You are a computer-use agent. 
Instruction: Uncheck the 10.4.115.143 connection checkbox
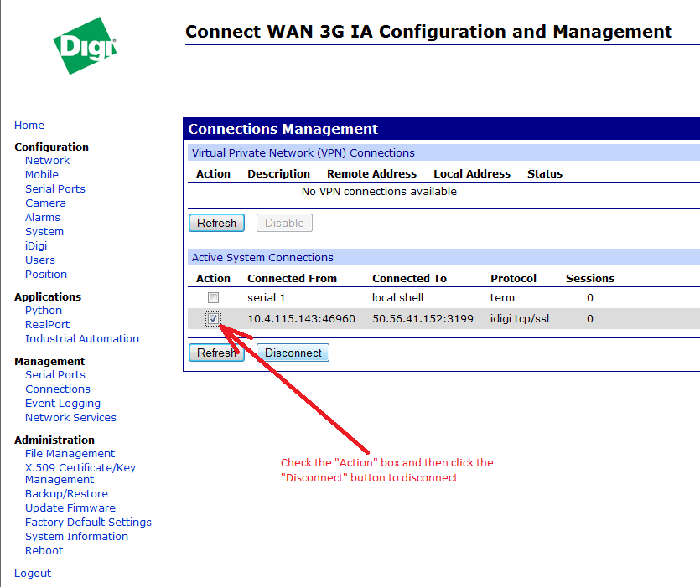click(214, 319)
